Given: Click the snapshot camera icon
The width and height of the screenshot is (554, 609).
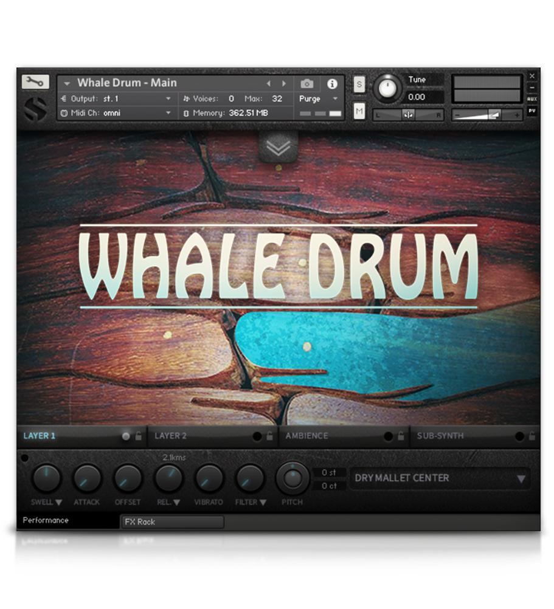Looking at the screenshot, I should pos(306,84).
